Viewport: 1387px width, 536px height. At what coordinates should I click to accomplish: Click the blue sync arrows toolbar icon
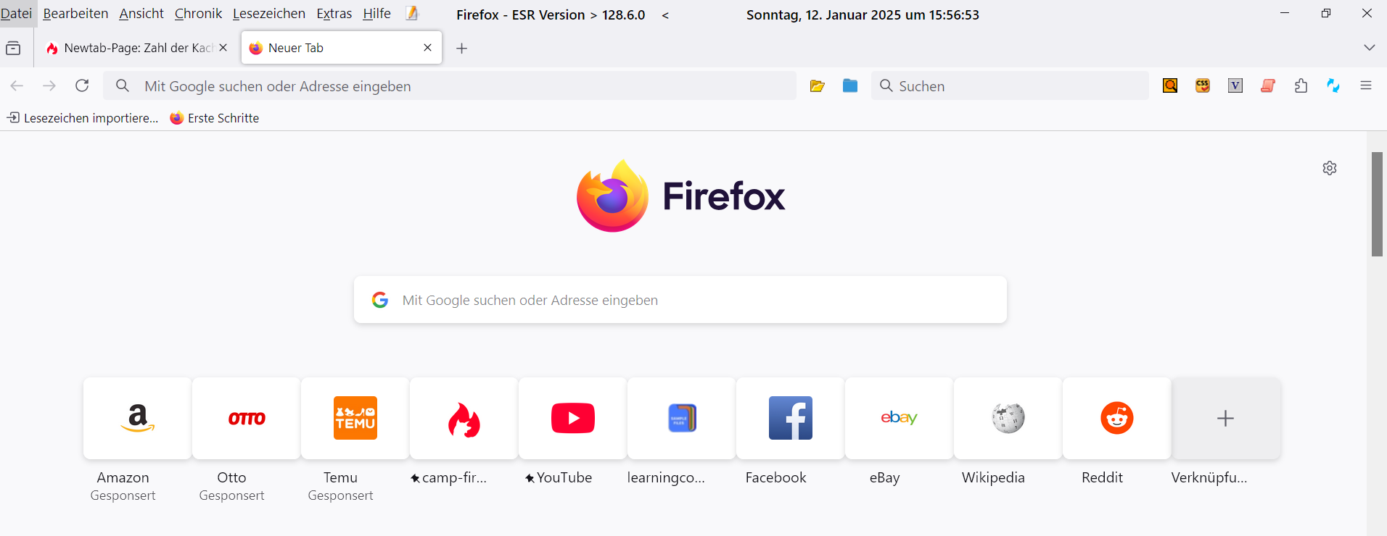(x=1333, y=86)
